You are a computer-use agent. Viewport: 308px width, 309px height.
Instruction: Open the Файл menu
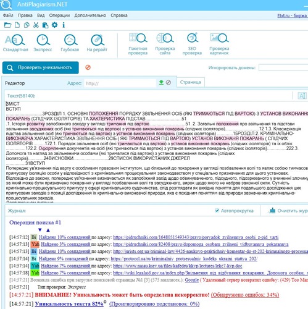click(8, 15)
